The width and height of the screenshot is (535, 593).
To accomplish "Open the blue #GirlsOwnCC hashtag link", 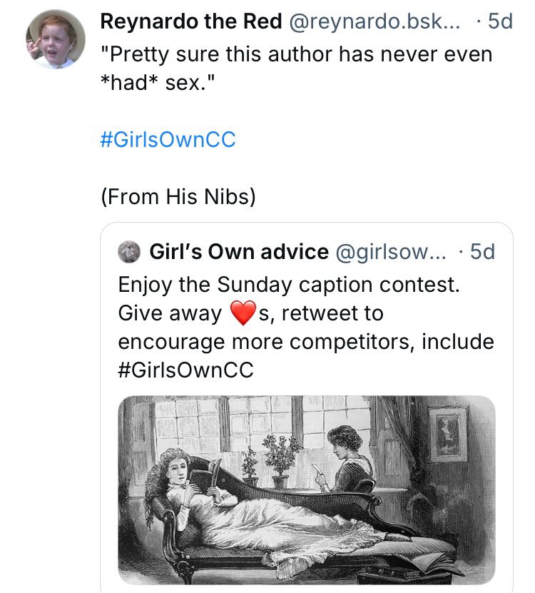I will pyautogui.click(x=168, y=139).
